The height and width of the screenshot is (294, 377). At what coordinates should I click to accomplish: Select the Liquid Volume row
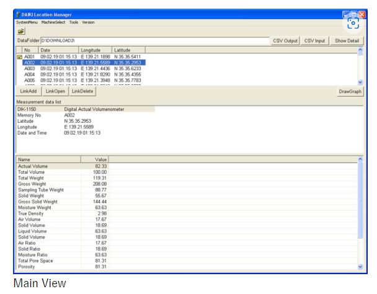point(63,231)
